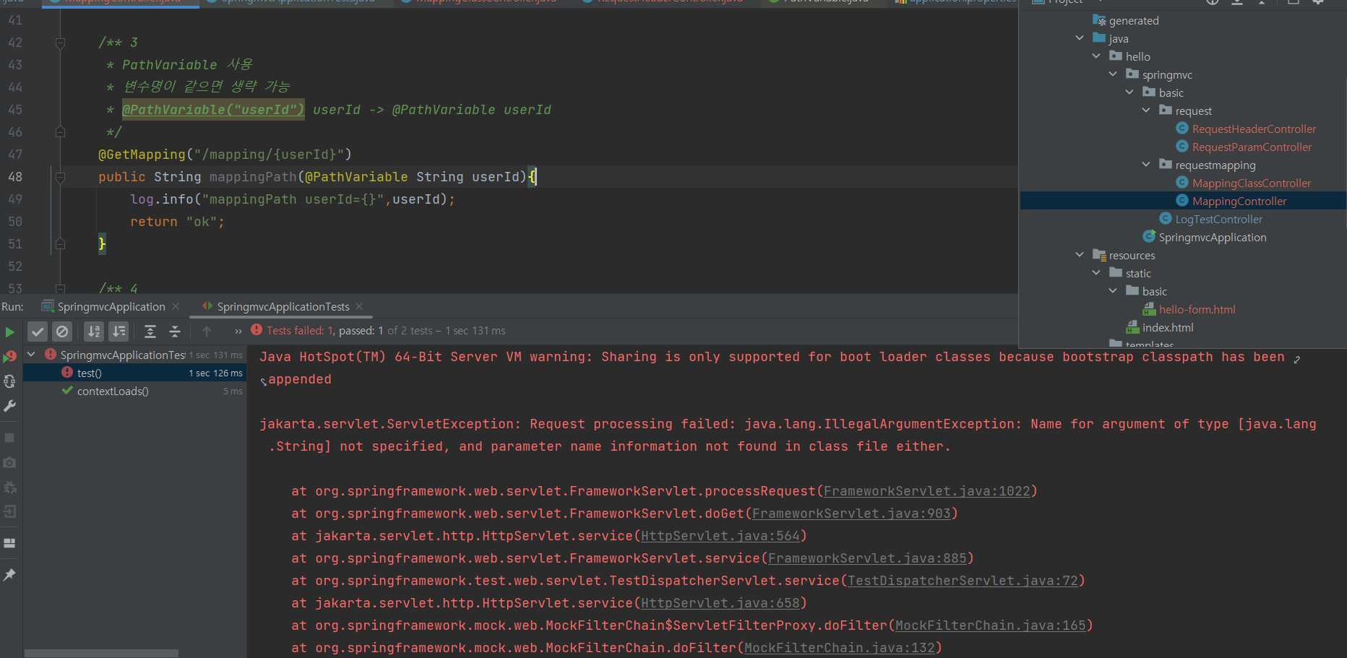Select MappingController in Project tree
Image resolution: width=1347 pixels, height=658 pixels.
tap(1239, 201)
